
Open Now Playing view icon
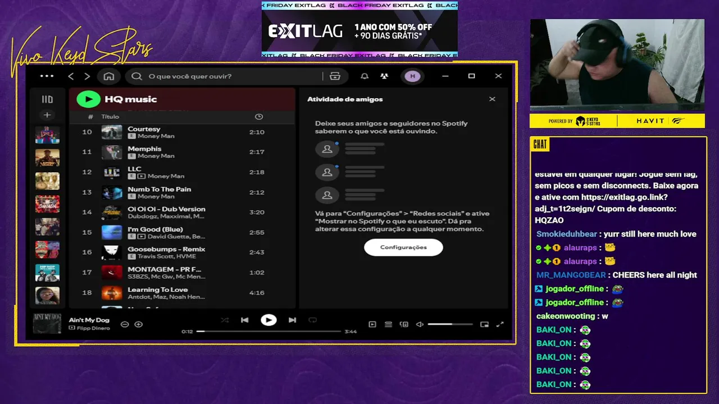(372, 324)
